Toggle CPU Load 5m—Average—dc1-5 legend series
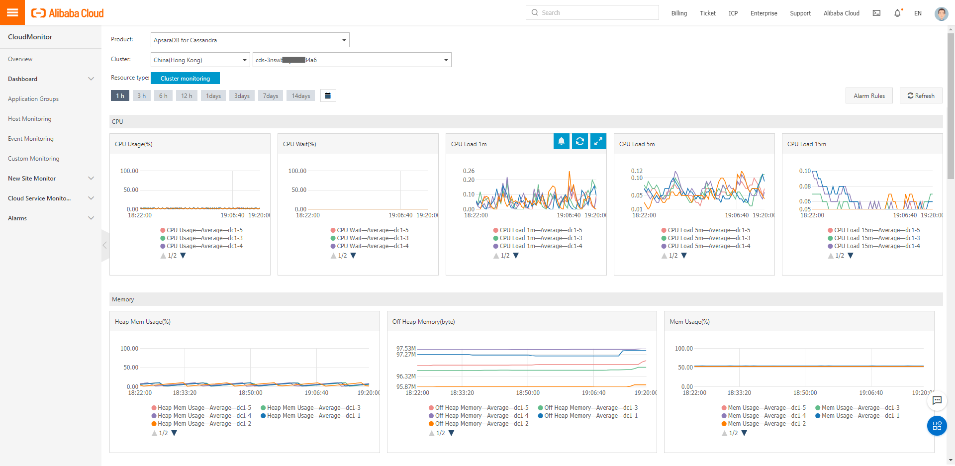The width and height of the screenshot is (955, 466). click(x=706, y=230)
